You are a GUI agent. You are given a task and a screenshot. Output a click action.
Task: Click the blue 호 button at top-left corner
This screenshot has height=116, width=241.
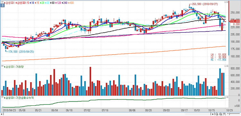pos(3,5)
